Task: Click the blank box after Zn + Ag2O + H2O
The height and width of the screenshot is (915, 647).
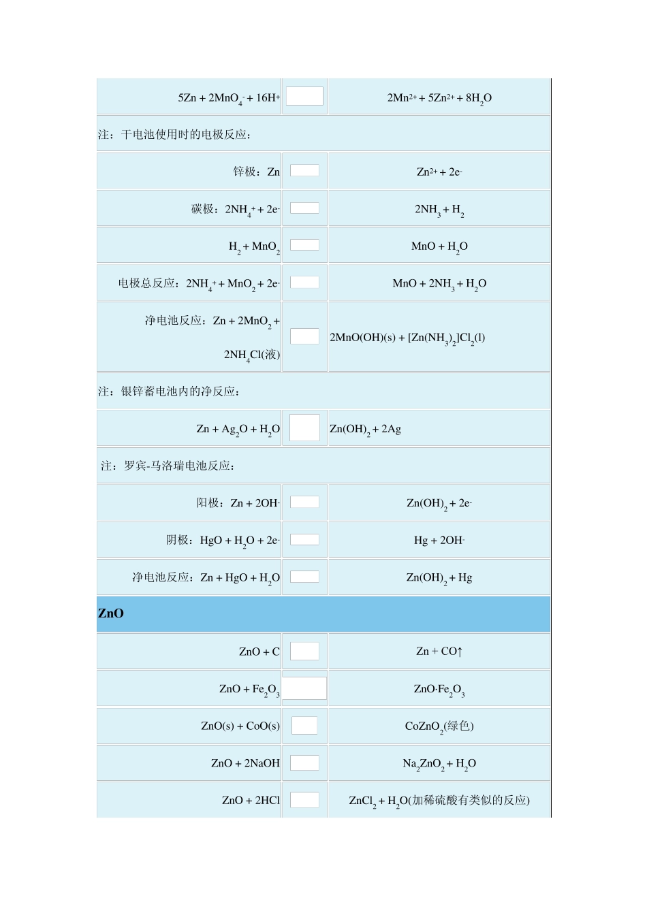Action: point(304,428)
